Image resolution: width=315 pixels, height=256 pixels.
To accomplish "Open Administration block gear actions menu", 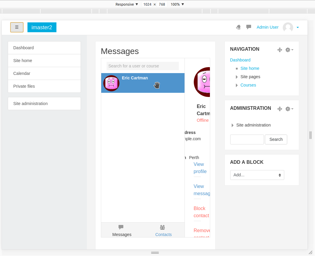I will point(289,109).
